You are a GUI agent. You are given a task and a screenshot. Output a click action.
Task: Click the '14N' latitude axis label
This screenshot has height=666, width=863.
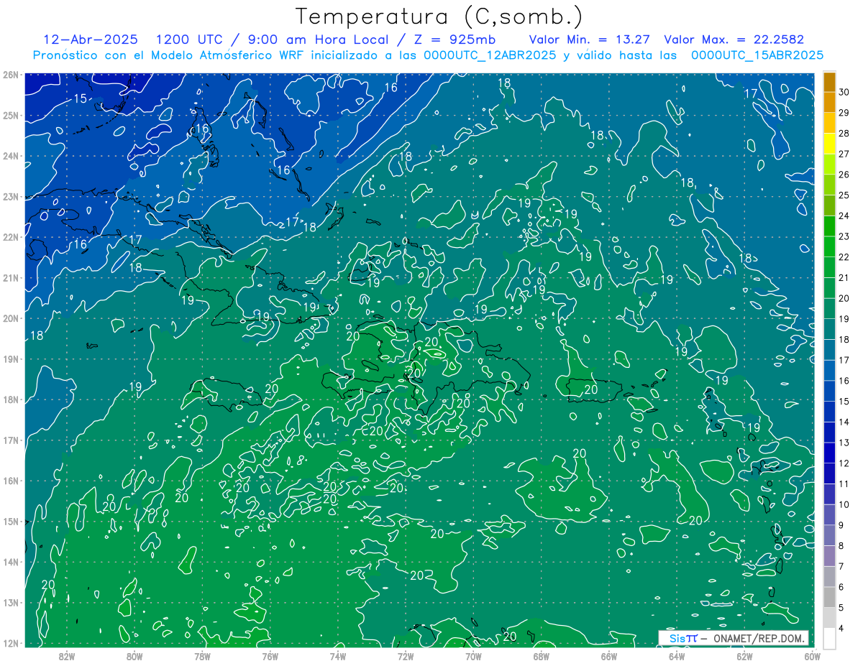(x=11, y=562)
